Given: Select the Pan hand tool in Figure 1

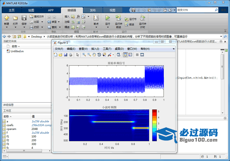Looking at the screenshot, I should point(94,55).
